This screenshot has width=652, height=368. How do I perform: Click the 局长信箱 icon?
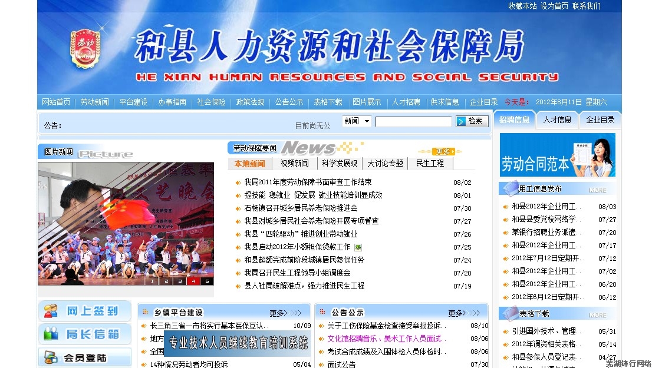[51, 334]
